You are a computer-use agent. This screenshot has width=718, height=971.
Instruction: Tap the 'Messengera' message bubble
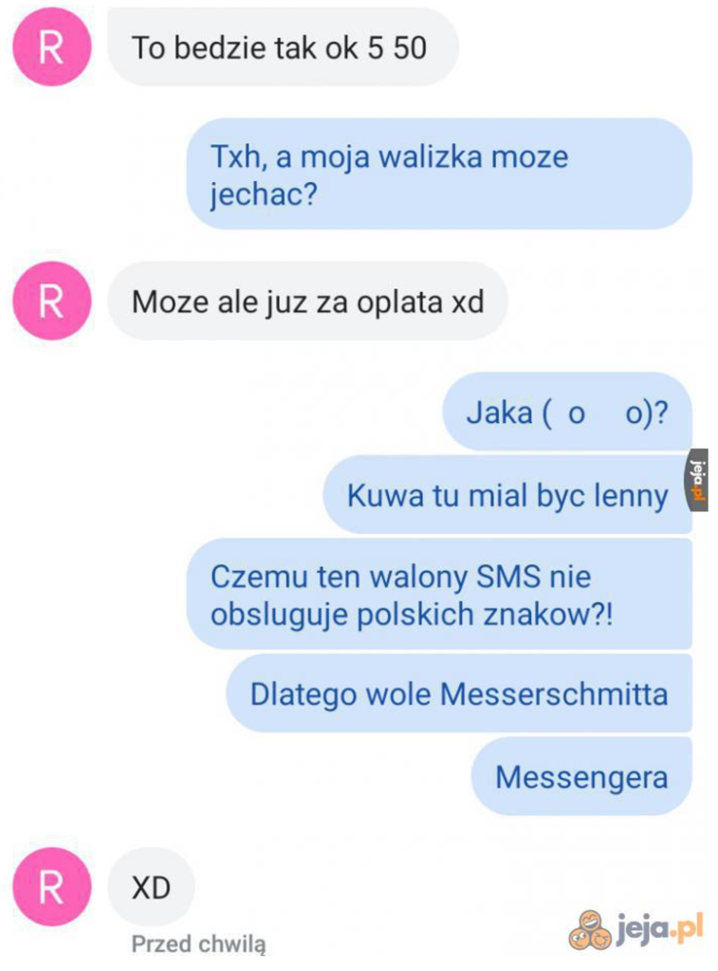point(581,776)
